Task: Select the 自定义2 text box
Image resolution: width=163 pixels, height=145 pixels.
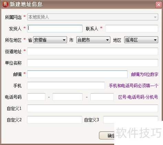Action: tap(55, 120)
